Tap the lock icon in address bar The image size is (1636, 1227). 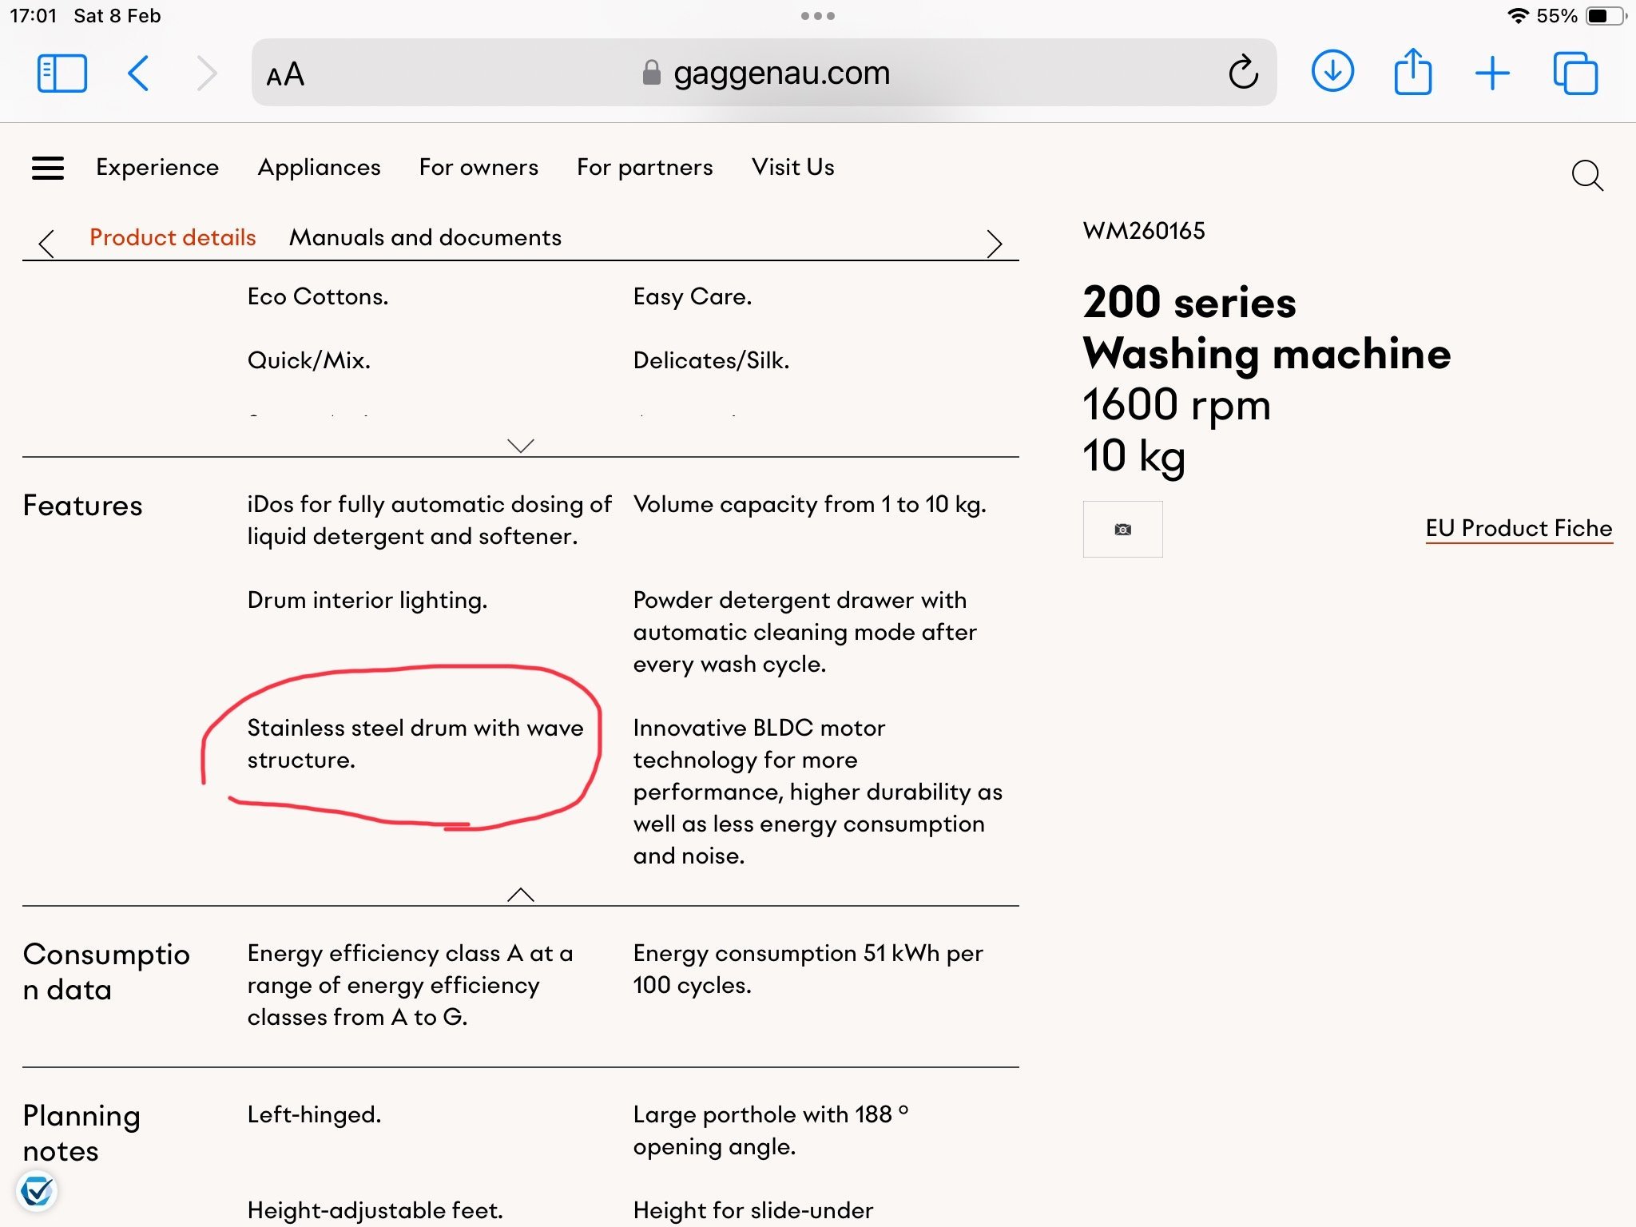point(652,73)
